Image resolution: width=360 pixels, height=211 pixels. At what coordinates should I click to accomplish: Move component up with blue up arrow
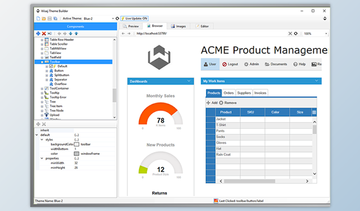pos(76,34)
